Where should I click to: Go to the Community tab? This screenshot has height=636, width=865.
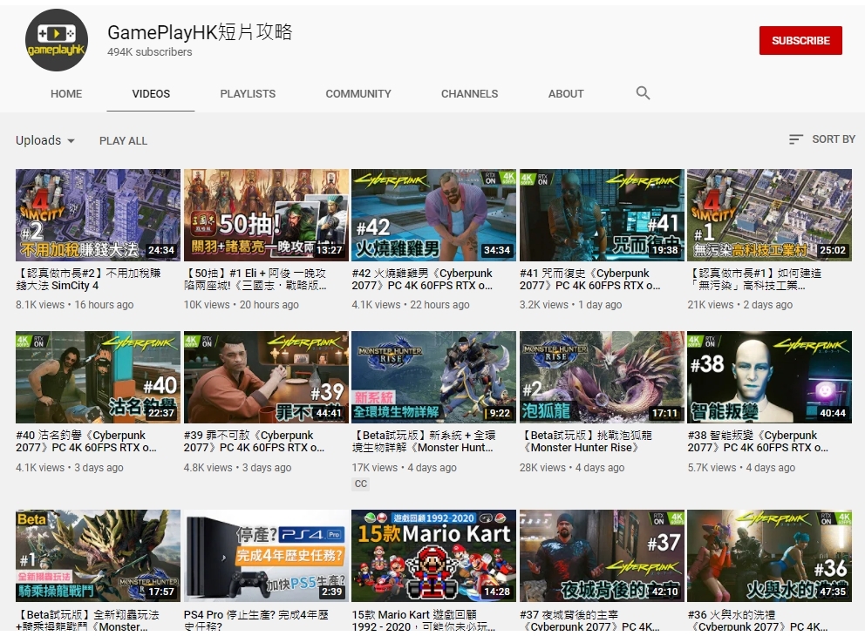358,94
